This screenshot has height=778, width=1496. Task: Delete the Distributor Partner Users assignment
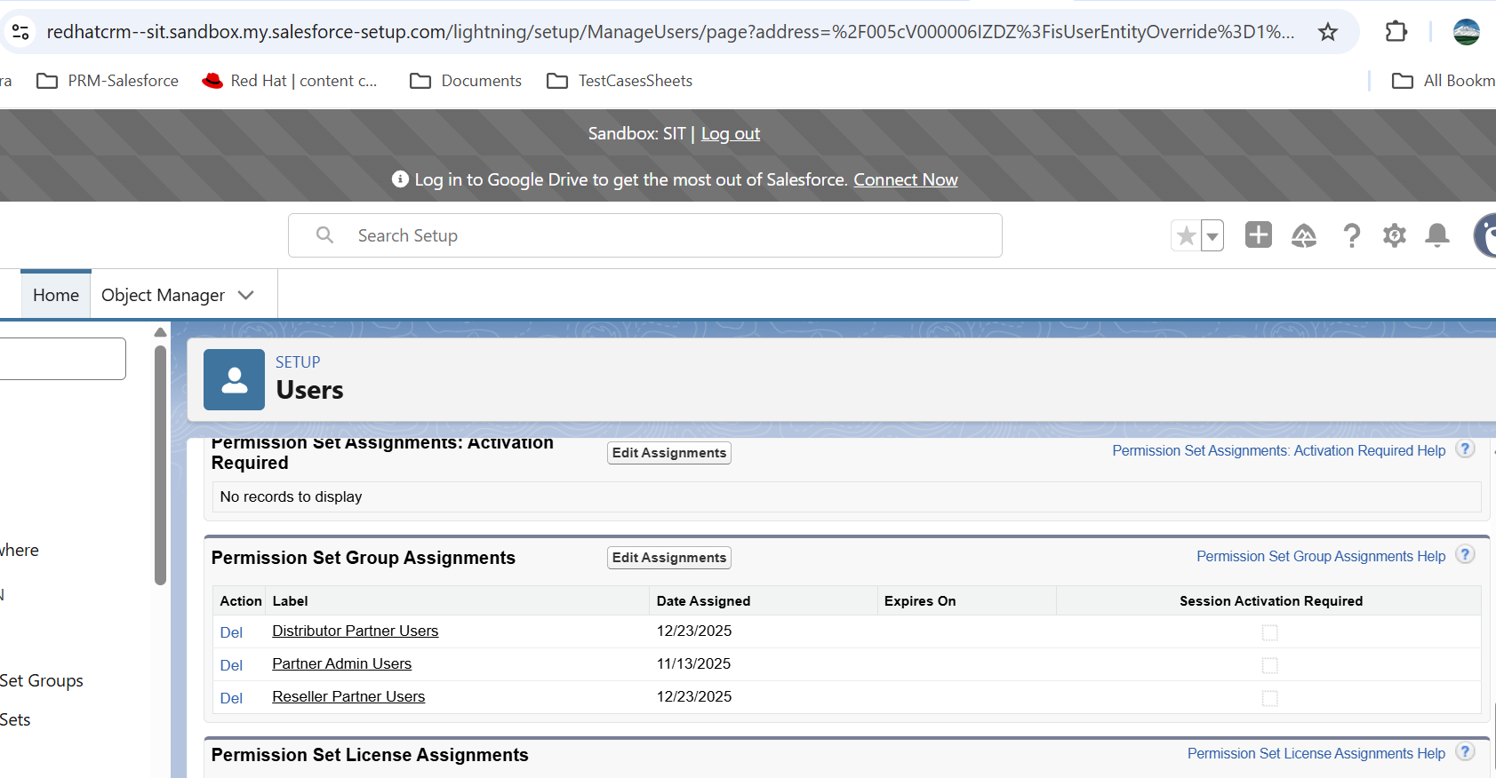[x=231, y=632]
